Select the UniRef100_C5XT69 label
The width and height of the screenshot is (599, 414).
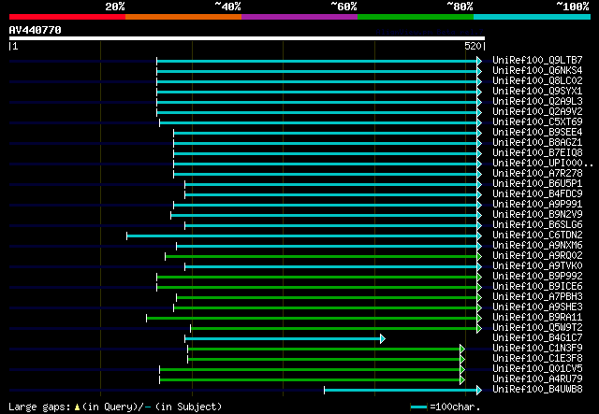click(537, 122)
